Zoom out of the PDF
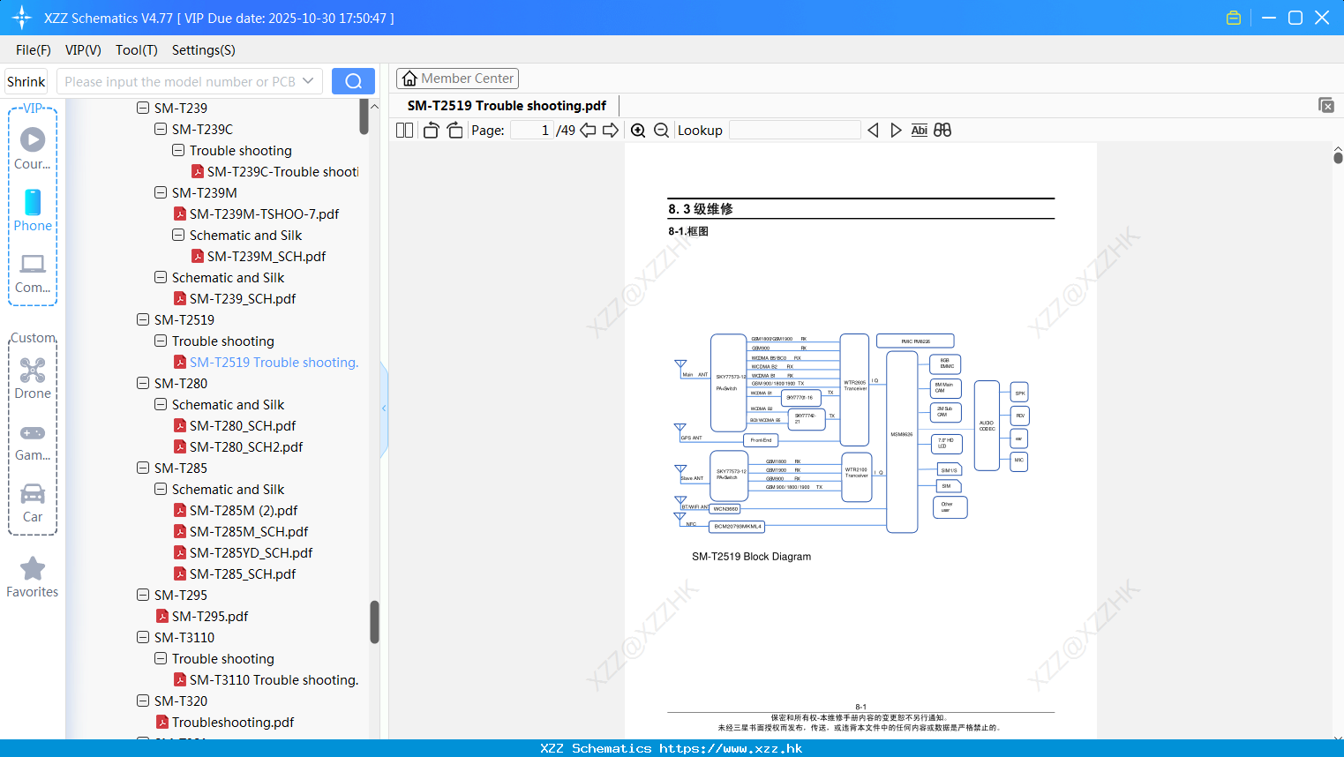1344x757 pixels. point(661,130)
